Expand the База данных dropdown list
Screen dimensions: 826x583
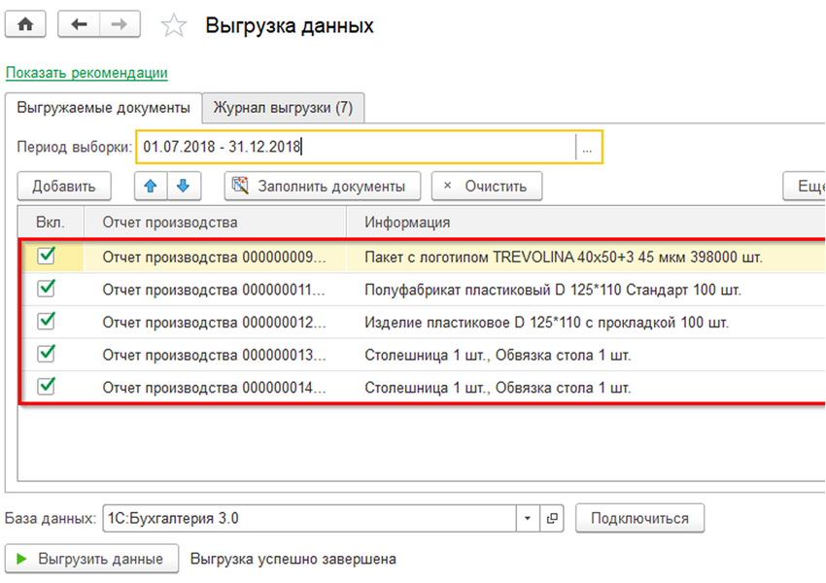(528, 519)
